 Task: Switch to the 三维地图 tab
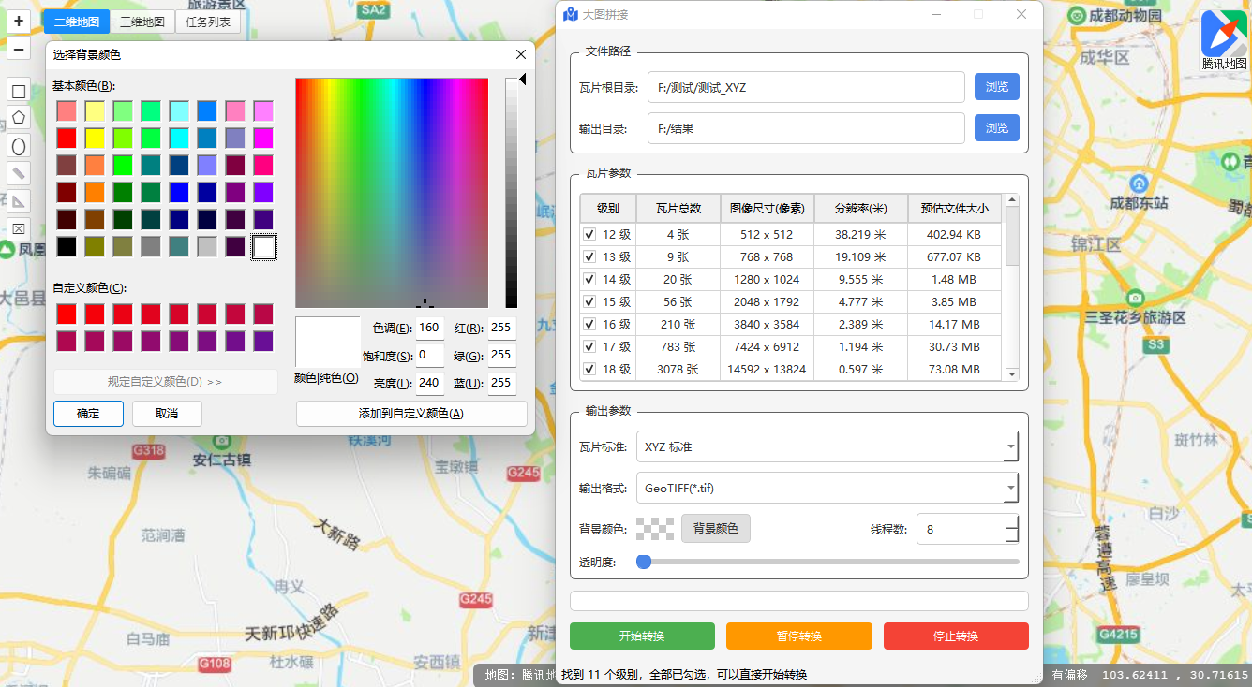coord(142,22)
